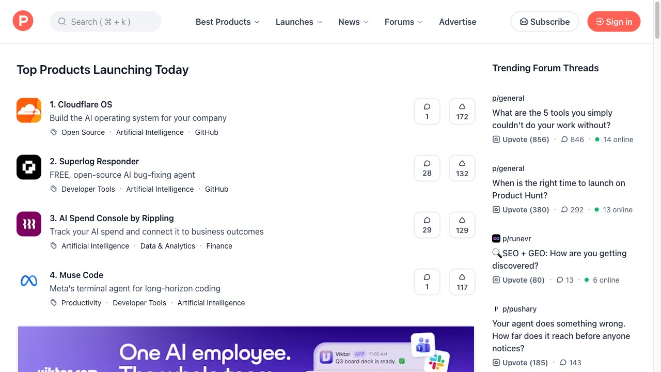The height and width of the screenshot is (372, 661).
Task: Click the search magnifier icon
Action: click(62, 22)
